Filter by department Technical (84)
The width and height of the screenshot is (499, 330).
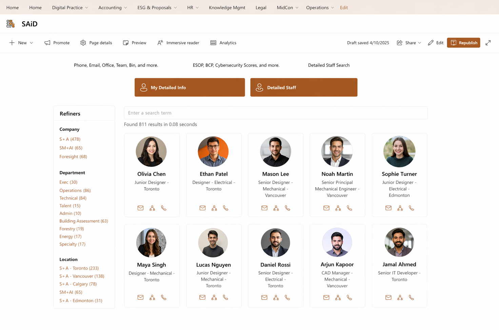(73, 198)
